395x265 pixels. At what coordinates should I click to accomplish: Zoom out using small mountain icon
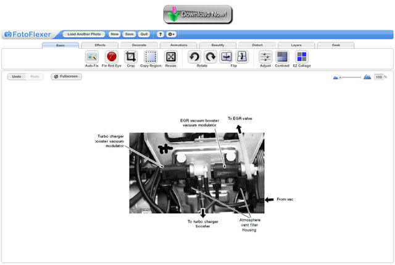pos(335,77)
